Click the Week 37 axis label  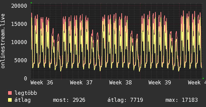click(81, 83)
